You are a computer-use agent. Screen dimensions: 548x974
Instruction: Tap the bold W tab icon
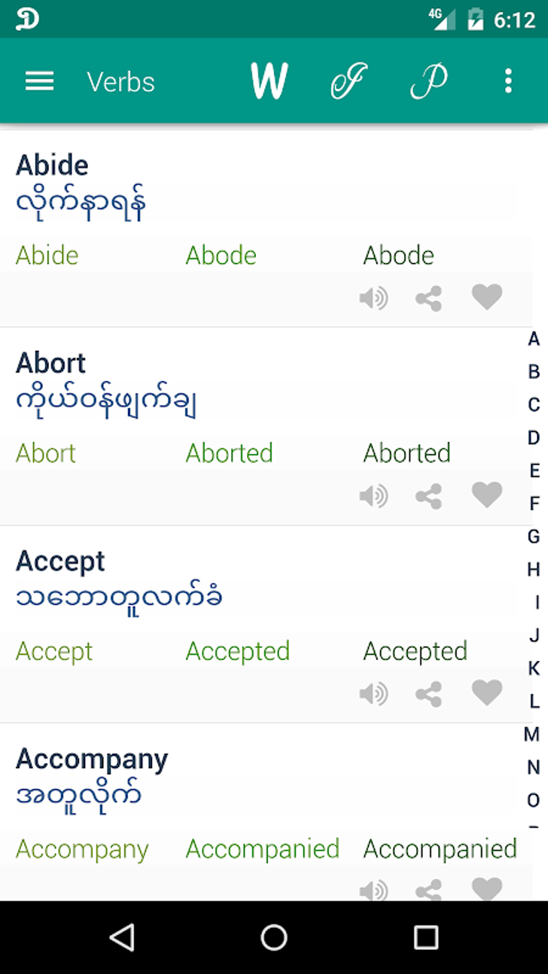click(269, 82)
